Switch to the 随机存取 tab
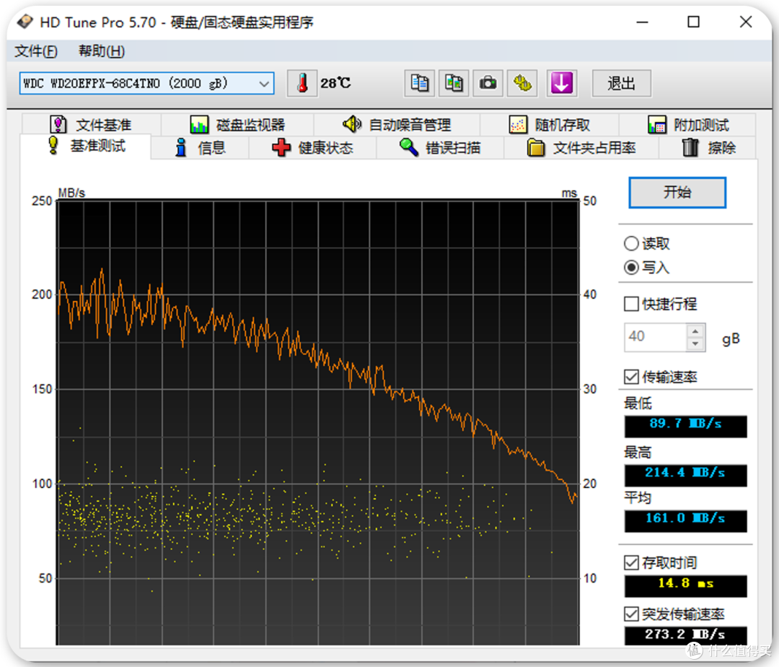Viewport: 779px width, 667px height. pyautogui.click(x=550, y=124)
